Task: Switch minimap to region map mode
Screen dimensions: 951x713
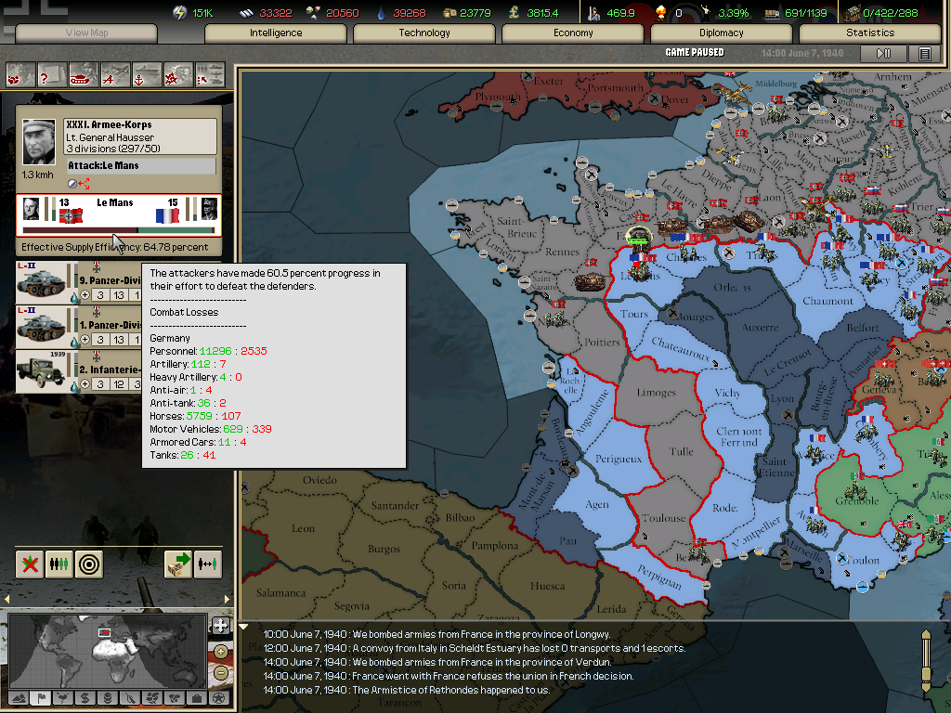Action: [153, 698]
